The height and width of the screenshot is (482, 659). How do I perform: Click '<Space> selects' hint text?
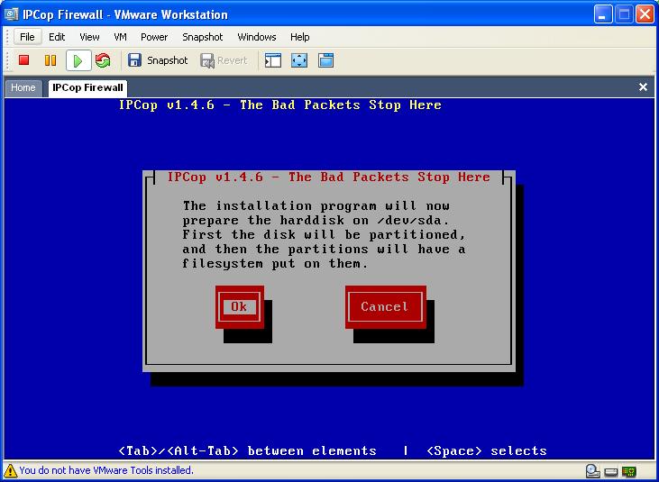487,451
